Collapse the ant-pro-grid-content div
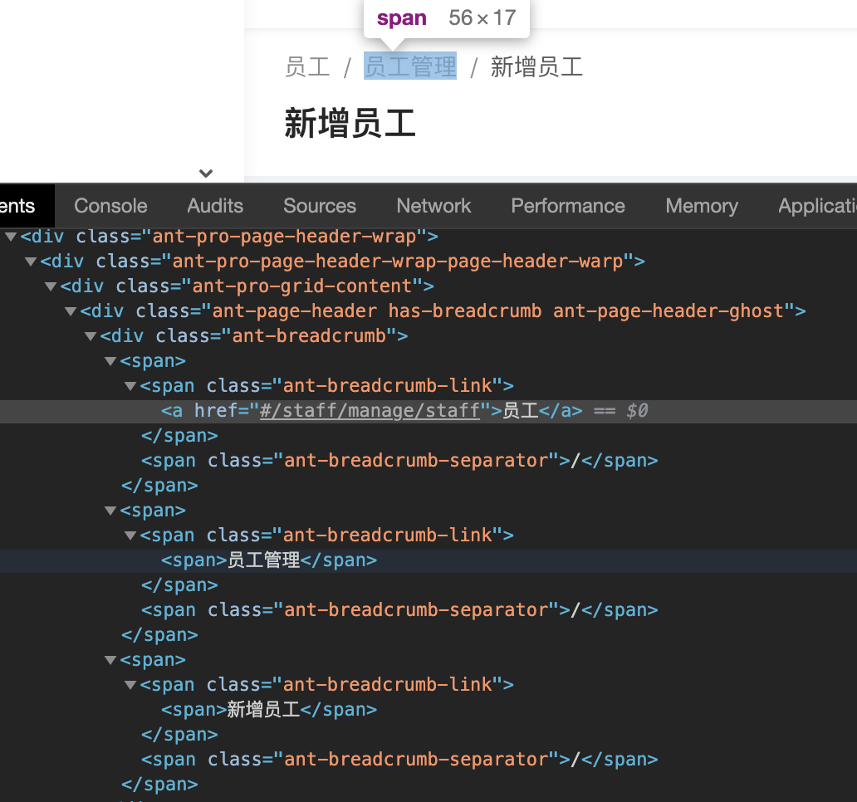The width and height of the screenshot is (857, 802). pyautogui.click(x=50, y=286)
